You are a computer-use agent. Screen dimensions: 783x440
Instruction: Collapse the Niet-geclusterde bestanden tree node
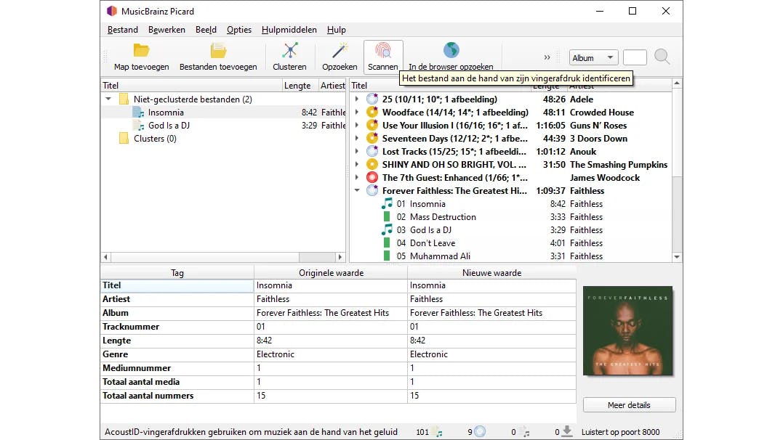108,99
